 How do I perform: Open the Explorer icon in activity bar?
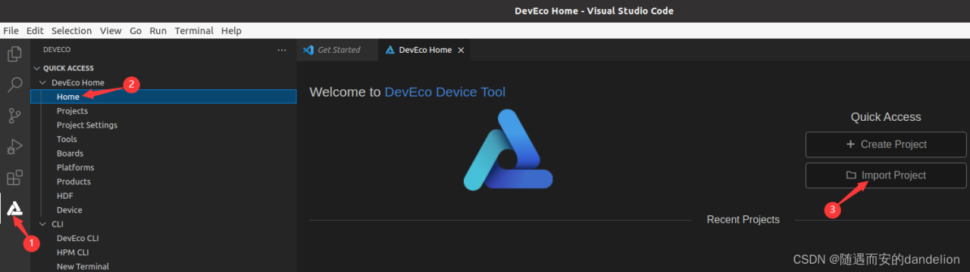(x=14, y=54)
